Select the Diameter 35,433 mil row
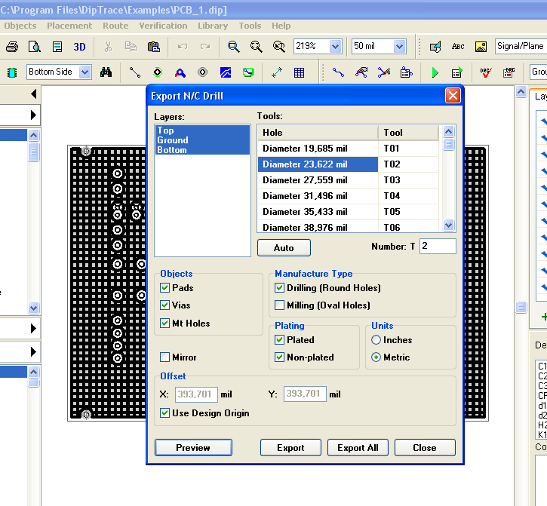The height and width of the screenshot is (506, 547). tap(348, 212)
